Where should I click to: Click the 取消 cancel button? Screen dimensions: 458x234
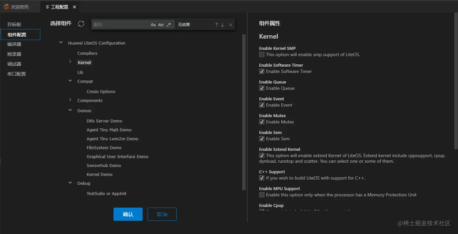(x=162, y=214)
